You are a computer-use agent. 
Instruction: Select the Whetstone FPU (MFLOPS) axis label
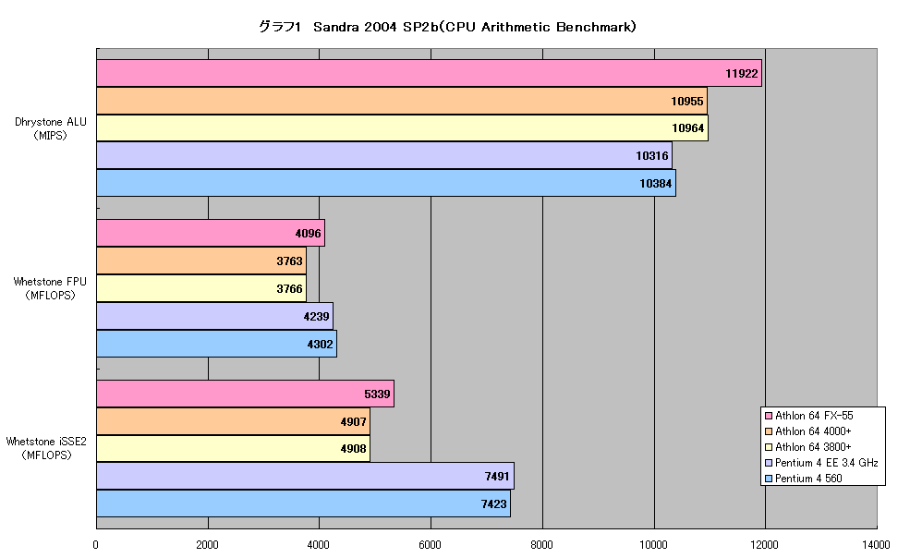coord(50,288)
